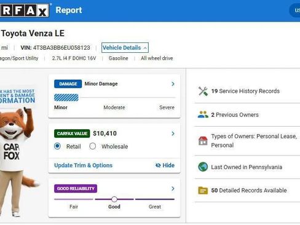The width and height of the screenshot is (300, 225).
Task: Click the reliability slider Good handle
Action: tap(114, 199)
